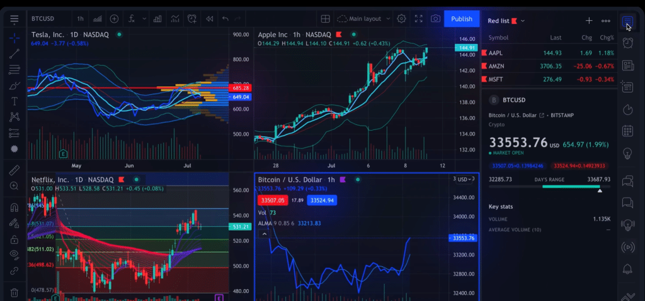
Task: Open the News panel in right sidebar
Action: coord(627,65)
